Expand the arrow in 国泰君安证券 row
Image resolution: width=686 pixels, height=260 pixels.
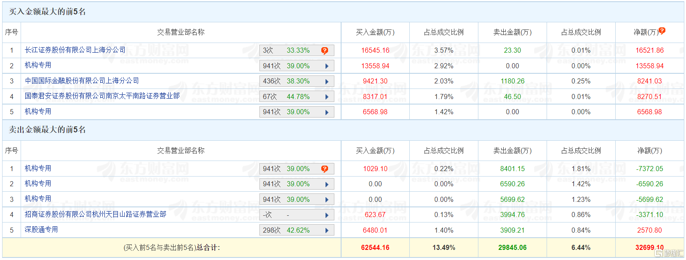[327, 97]
